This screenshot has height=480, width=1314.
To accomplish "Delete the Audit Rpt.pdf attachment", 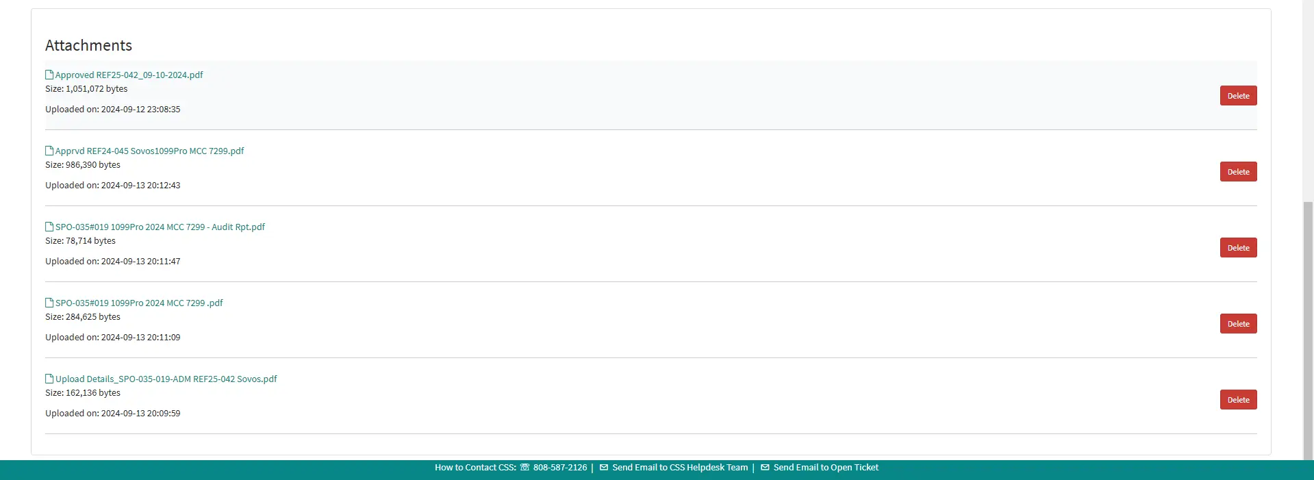I will tap(1238, 248).
